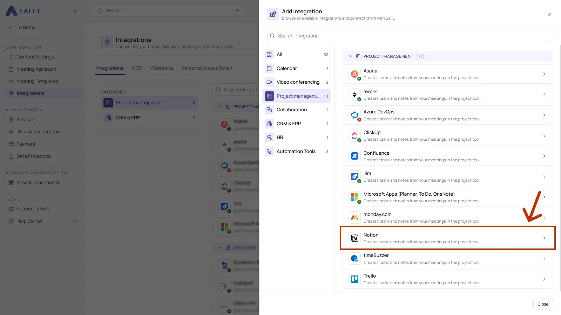Select the Video conferencing category
This screenshot has height=315, width=561.
click(x=297, y=82)
